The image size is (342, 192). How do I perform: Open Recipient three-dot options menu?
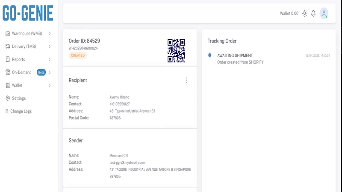pos(187,80)
